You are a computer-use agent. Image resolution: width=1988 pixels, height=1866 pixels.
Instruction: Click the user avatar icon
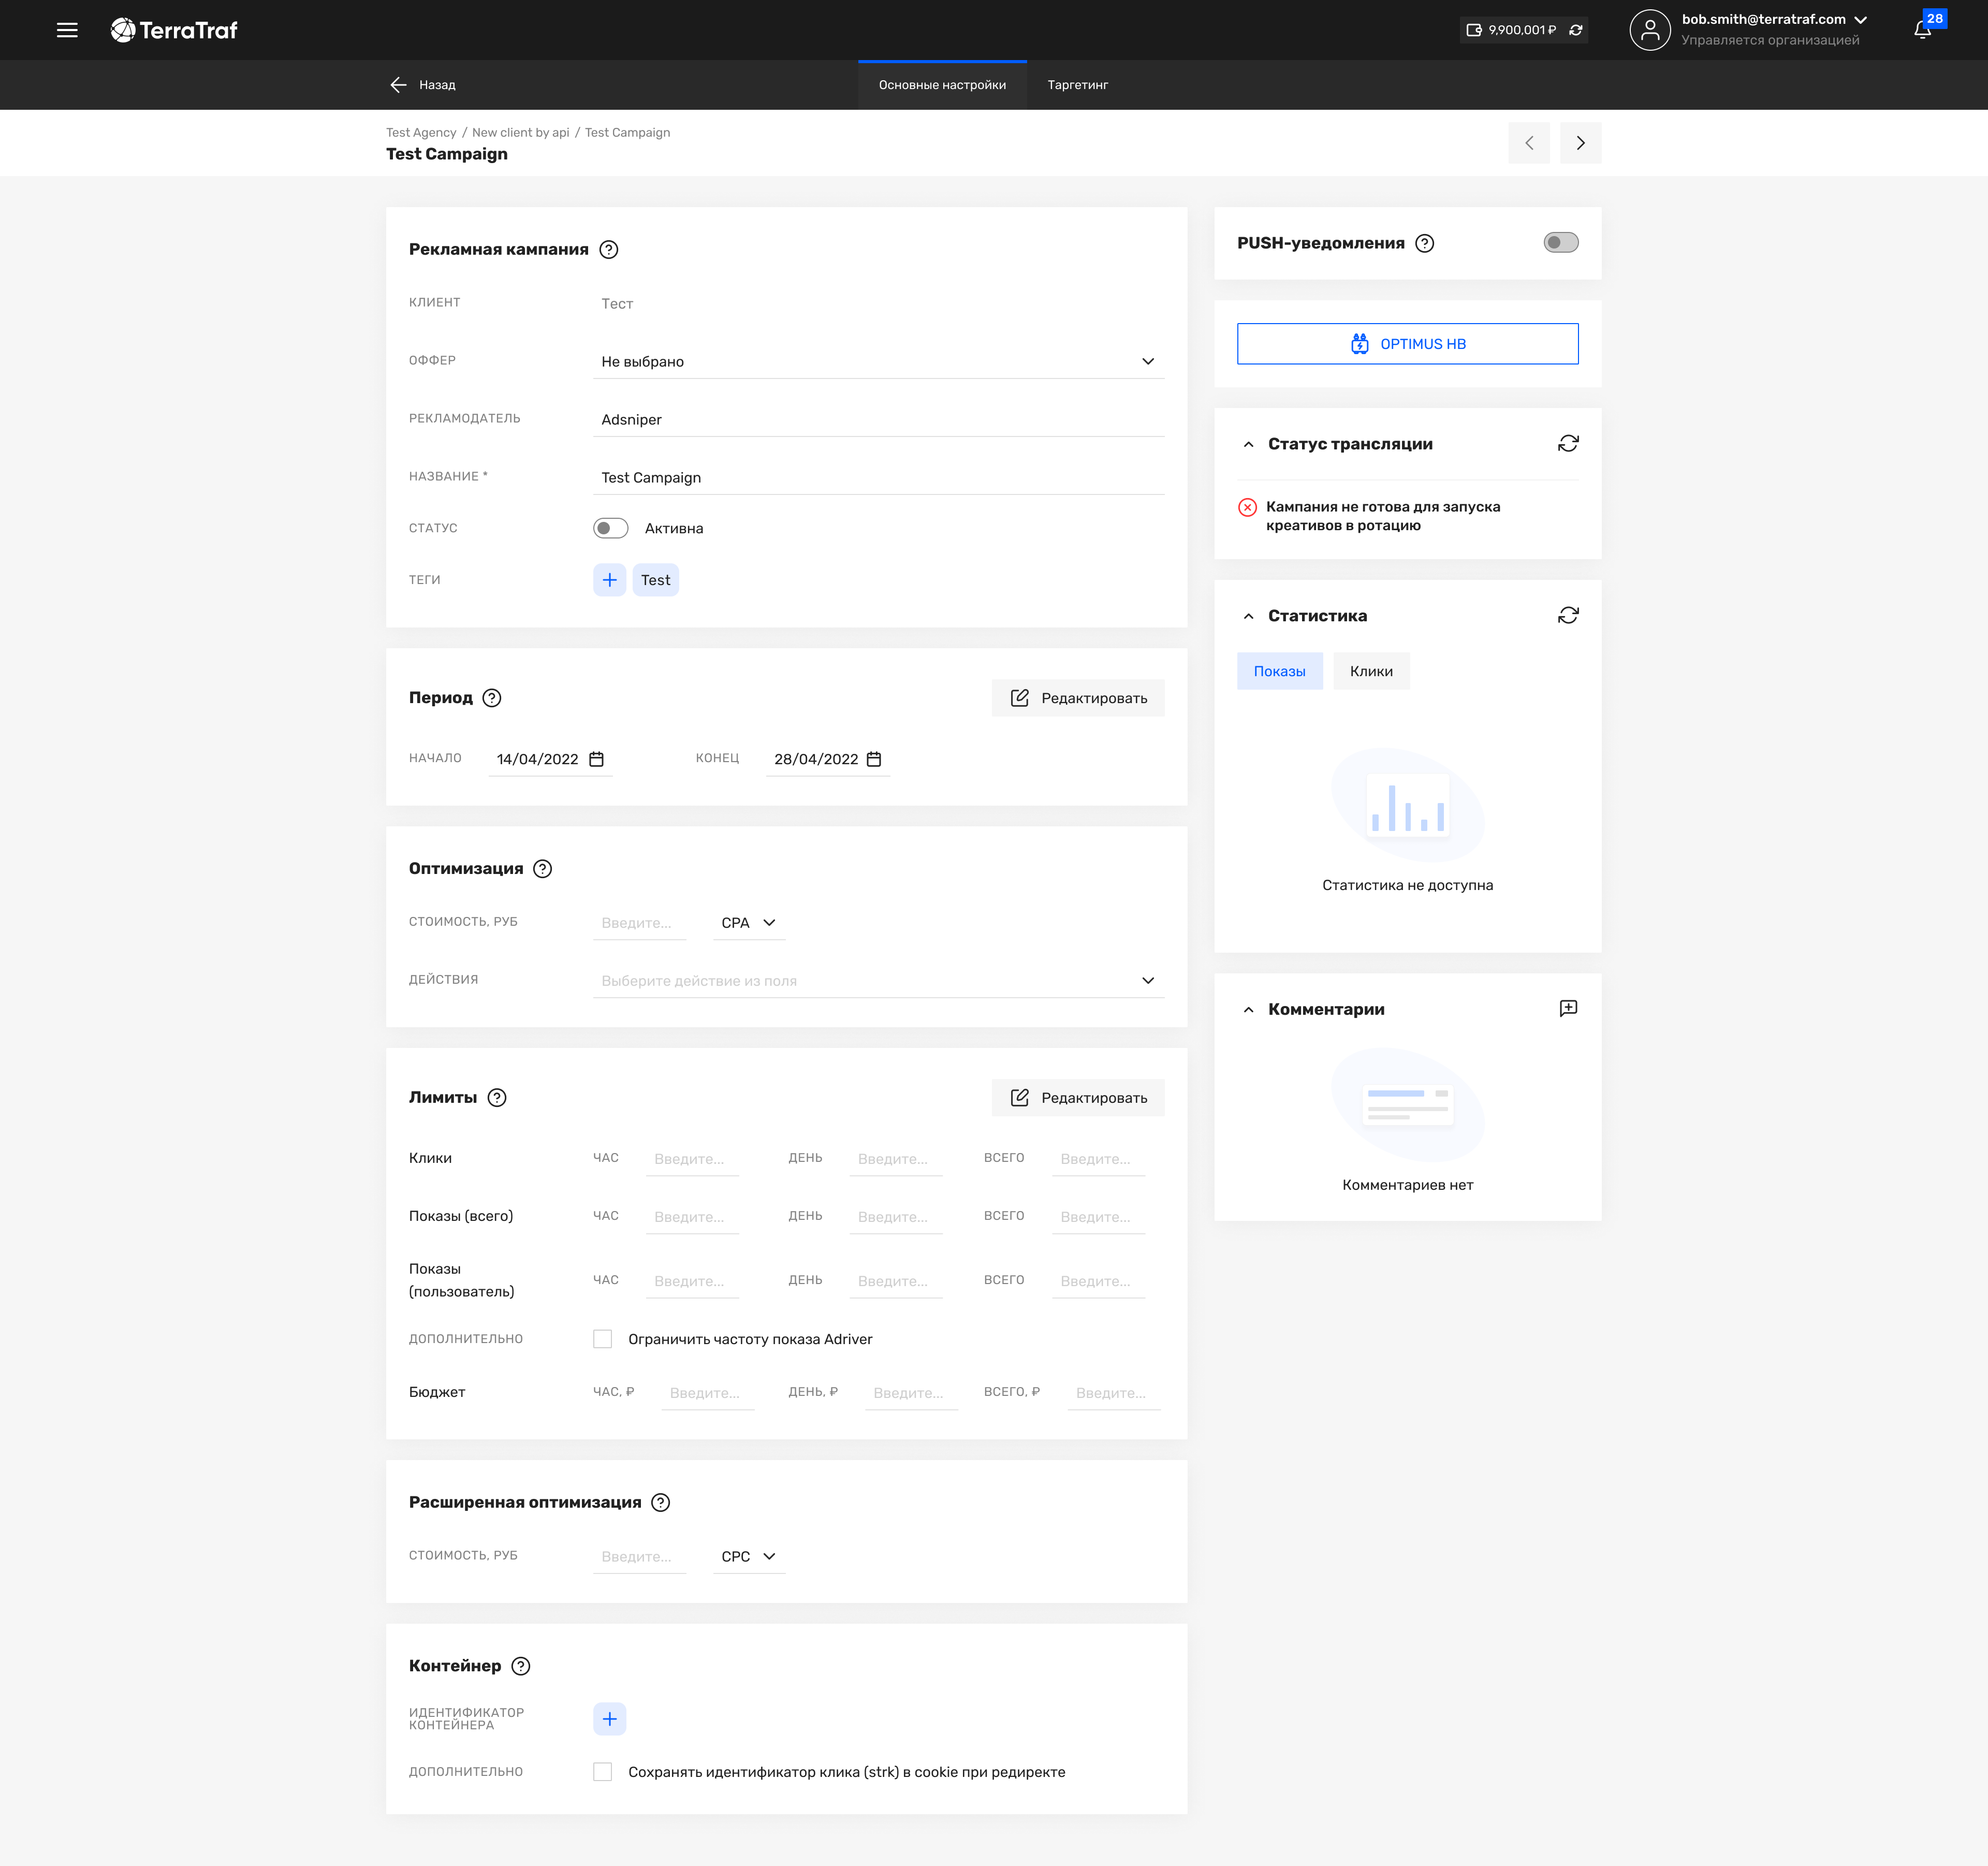pyautogui.click(x=1650, y=30)
